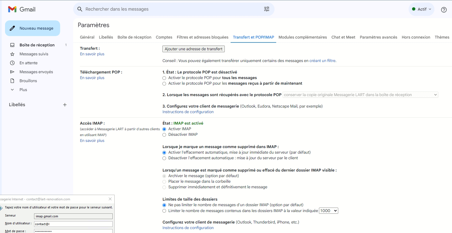Select Limiter le nombre de messages option
Screen dimensions: 452x233
click(164, 211)
